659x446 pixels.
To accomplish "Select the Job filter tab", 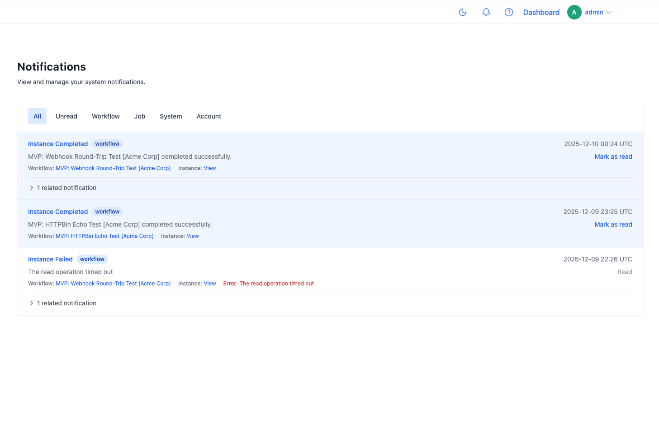I will click(x=140, y=116).
